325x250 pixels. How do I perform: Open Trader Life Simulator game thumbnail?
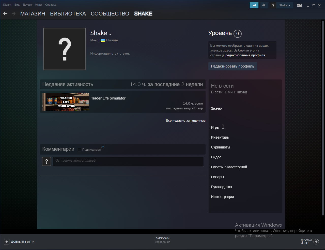[66, 102]
